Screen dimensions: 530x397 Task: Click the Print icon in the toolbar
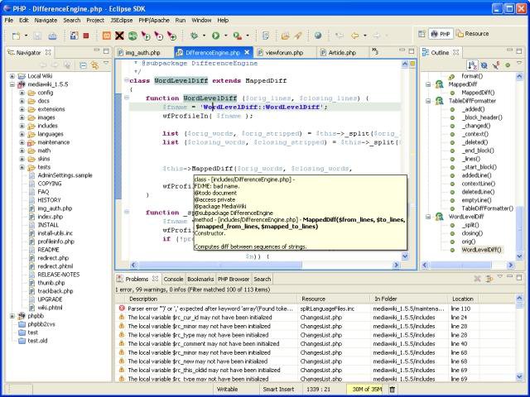point(53,36)
